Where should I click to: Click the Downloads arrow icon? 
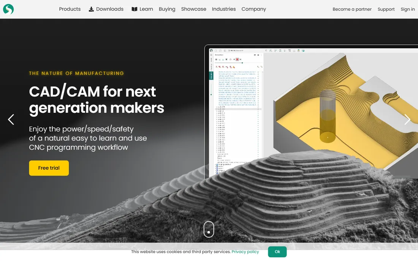pos(91,9)
